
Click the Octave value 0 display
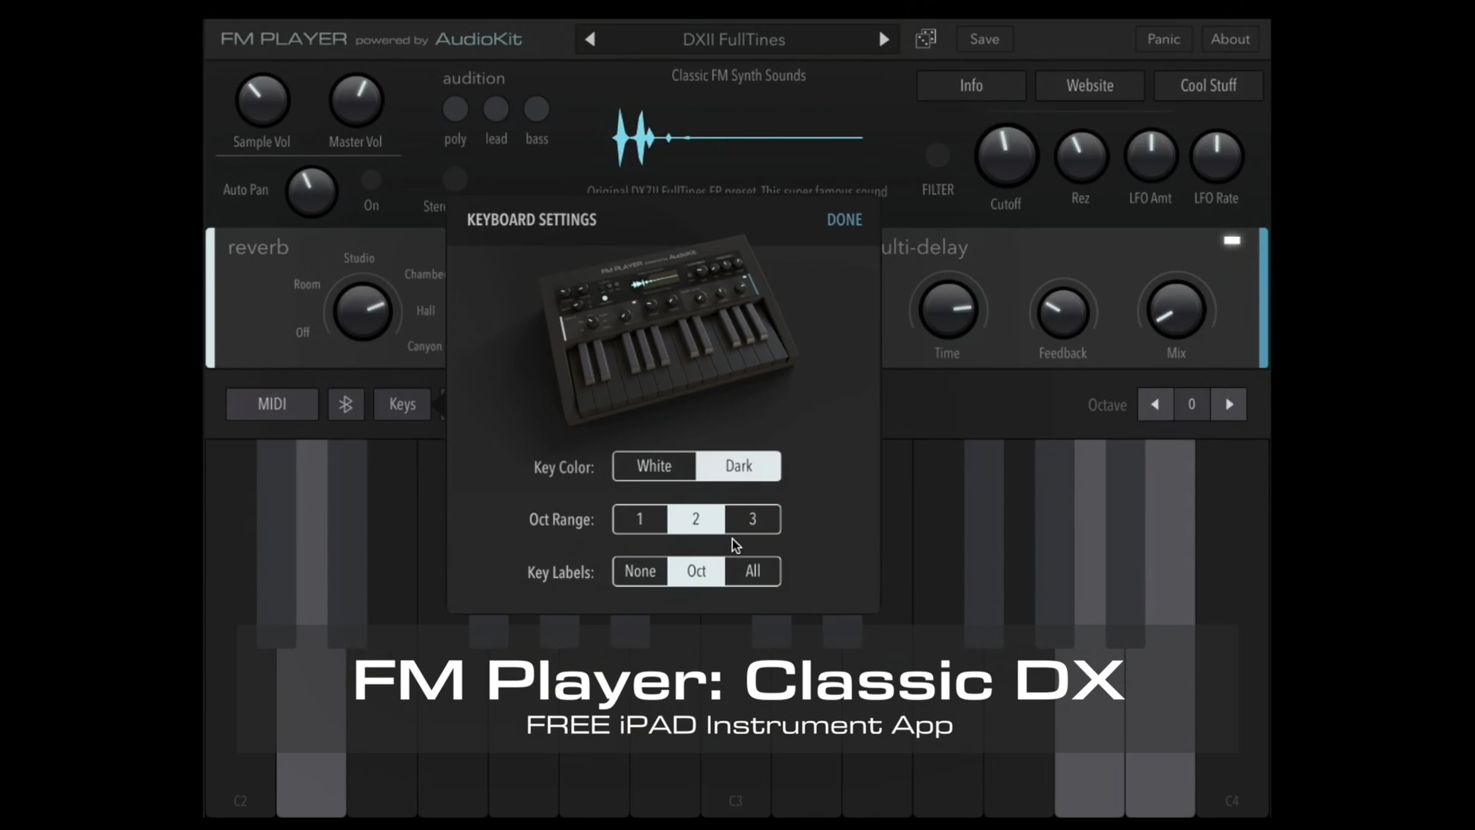[1192, 404]
